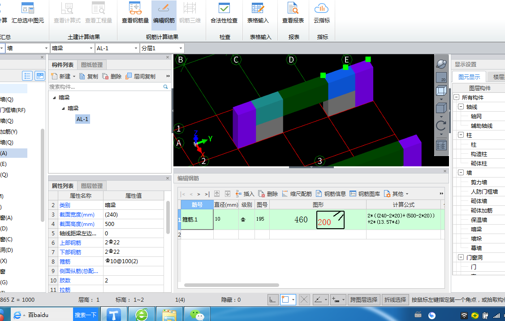Click 删除 in rebar editor toolbar

coord(268,194)
